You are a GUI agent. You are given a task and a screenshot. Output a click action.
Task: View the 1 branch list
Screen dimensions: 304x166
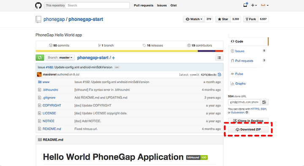pos(106,46)
